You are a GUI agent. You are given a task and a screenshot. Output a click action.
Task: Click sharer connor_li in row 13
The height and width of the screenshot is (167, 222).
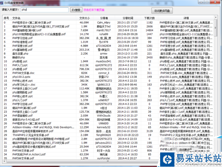coord(104,73)
